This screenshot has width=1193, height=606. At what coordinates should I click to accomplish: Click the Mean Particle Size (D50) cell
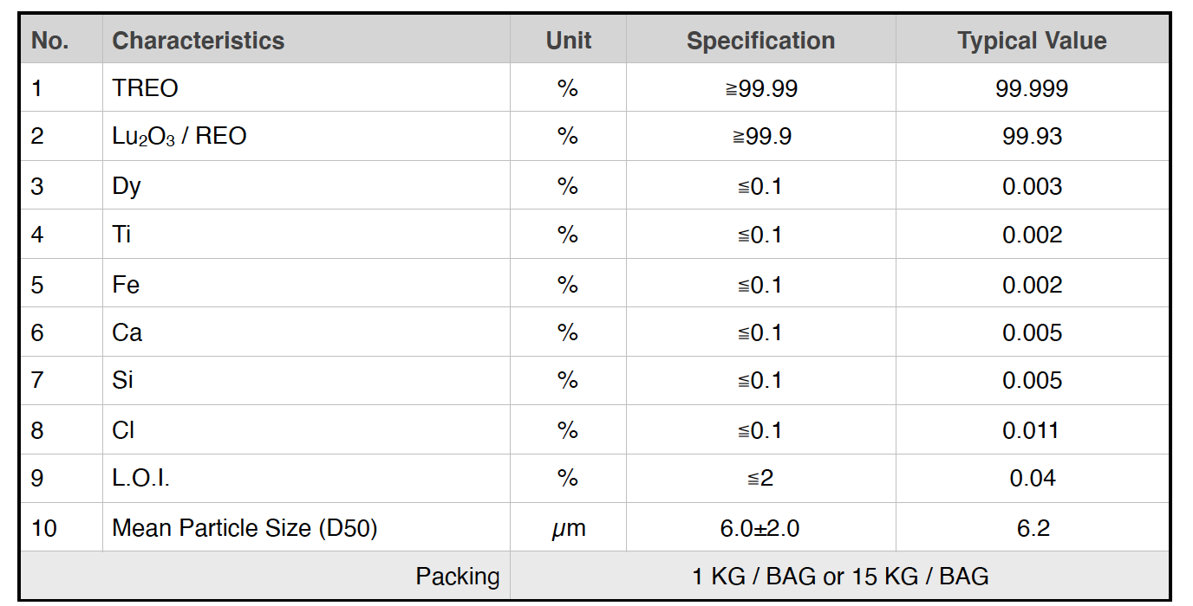coord(244,528)
